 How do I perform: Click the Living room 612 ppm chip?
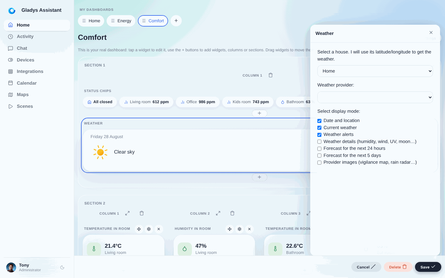click(146, 102)
